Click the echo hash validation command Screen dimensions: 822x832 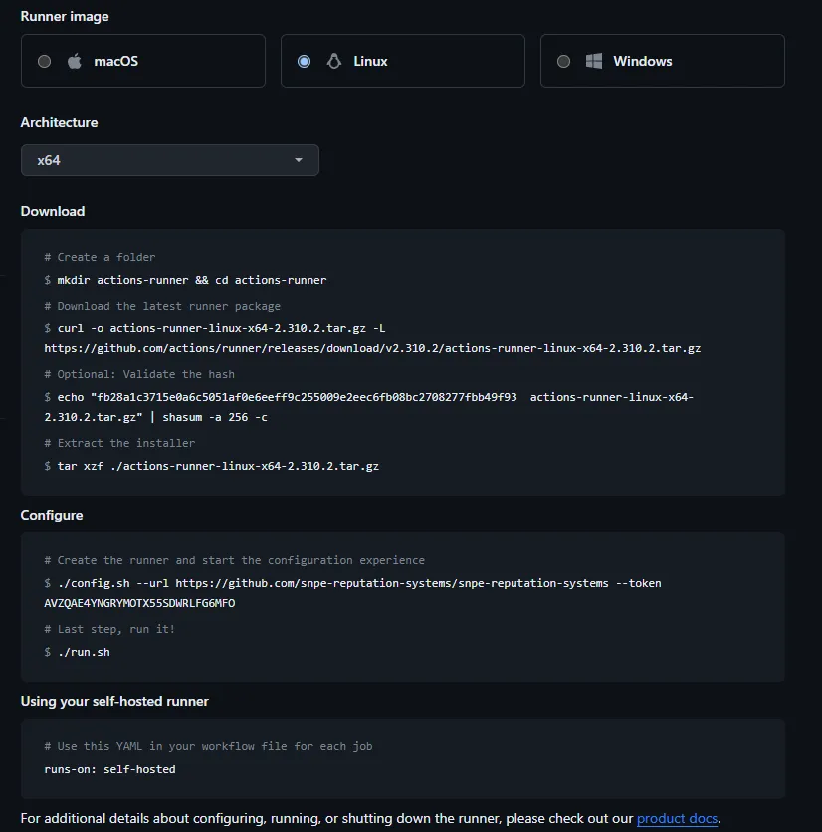point(368,397)
